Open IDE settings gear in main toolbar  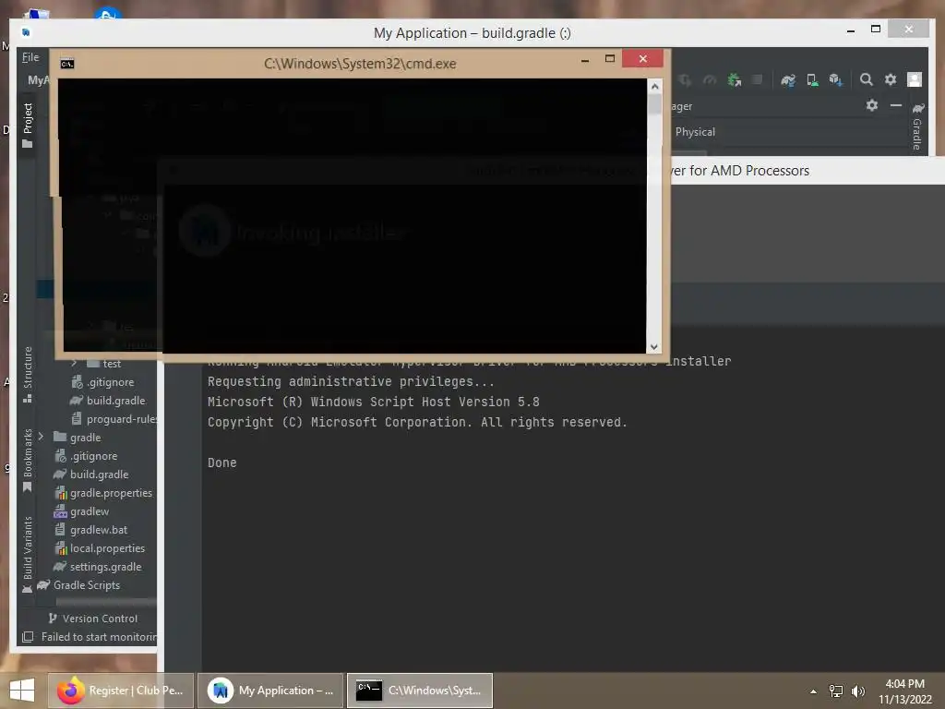891,79
